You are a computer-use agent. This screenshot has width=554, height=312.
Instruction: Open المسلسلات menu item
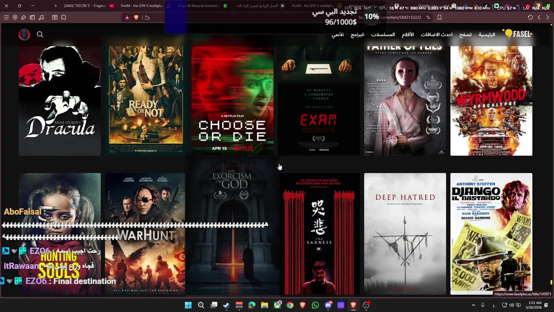pyautogui.click(x=383, y=34)
